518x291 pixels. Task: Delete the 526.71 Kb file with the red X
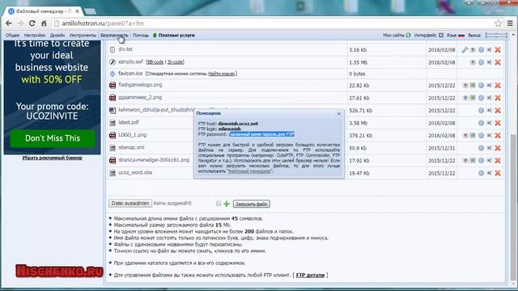498,111
